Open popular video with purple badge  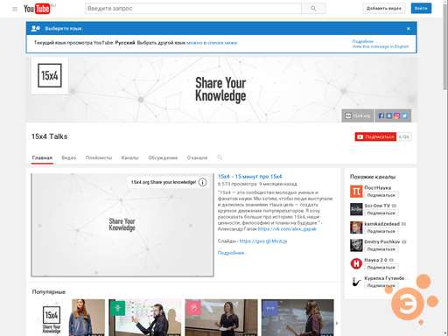297,318
